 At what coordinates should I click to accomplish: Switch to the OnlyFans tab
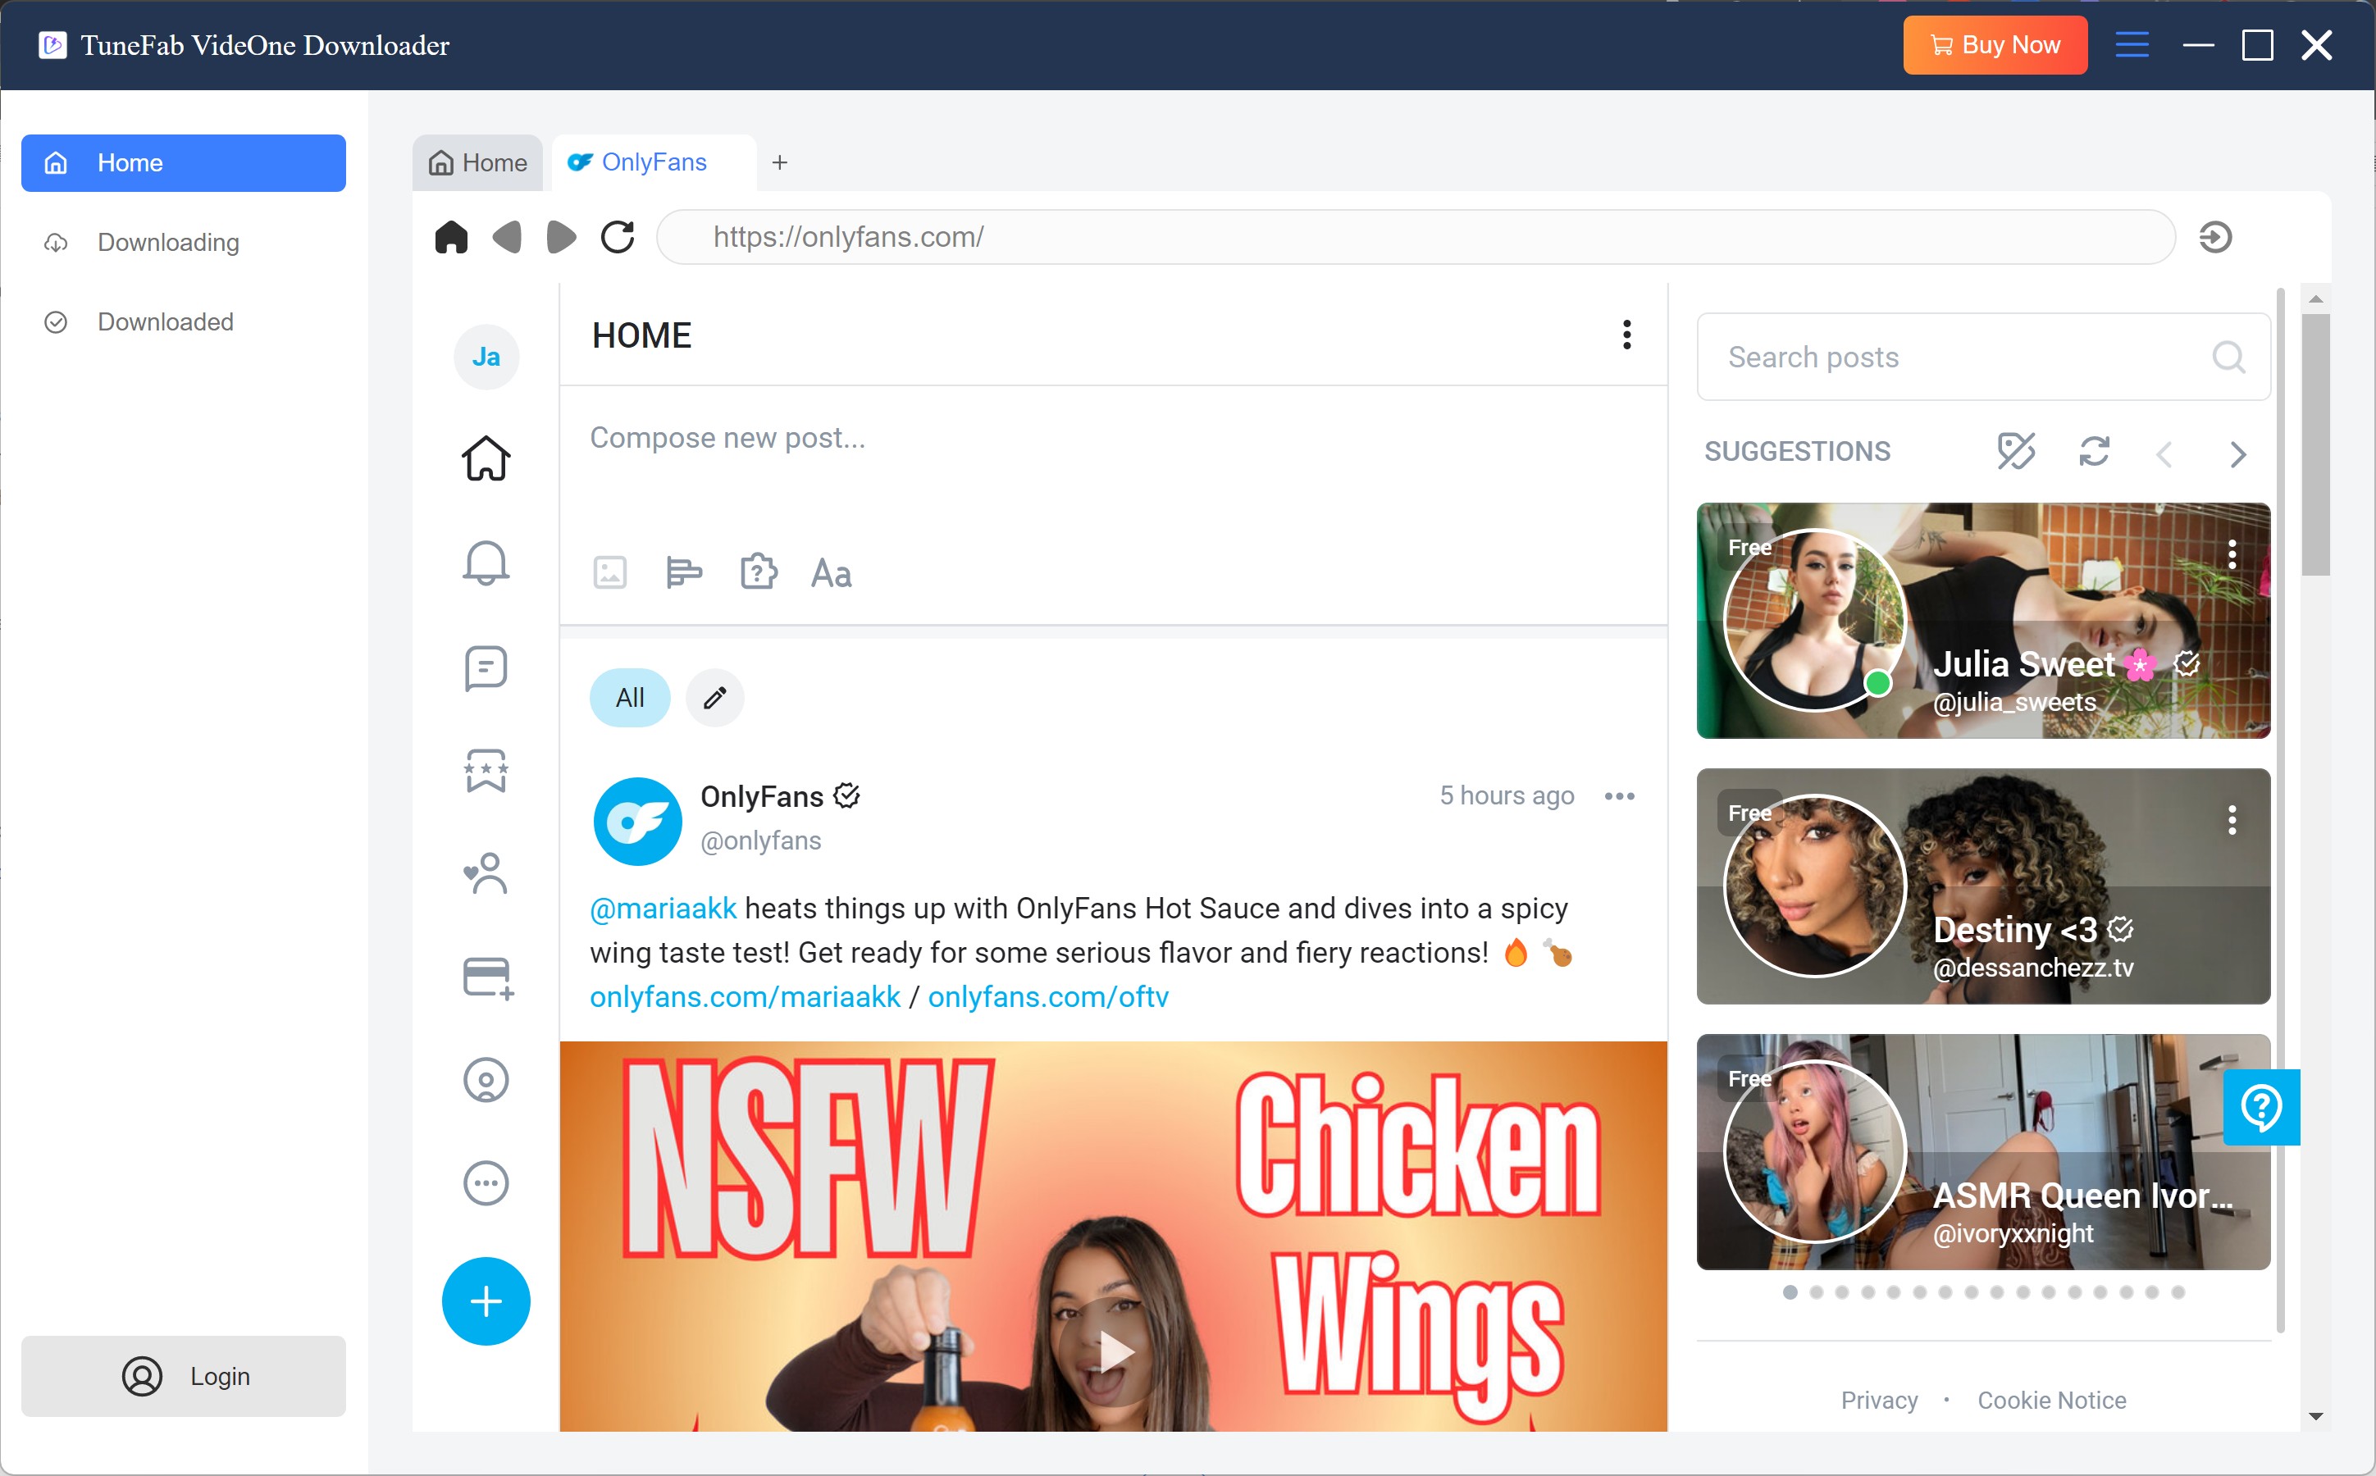pos(654,163)
